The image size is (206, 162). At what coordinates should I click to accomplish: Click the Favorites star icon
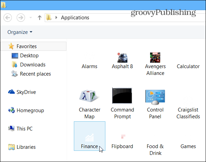(x=11, y=46)
